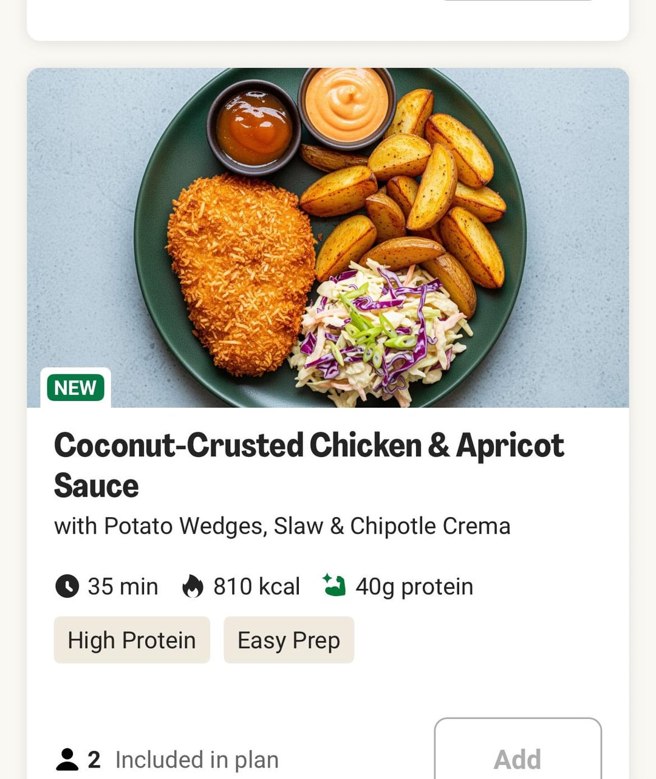656x779 pixels.
Task: Click the 35 min cook time label
Action: pyautogui.click(x=123, y=586)
